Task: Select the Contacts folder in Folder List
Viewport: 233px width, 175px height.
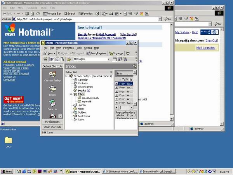Action: coord(83,83)
